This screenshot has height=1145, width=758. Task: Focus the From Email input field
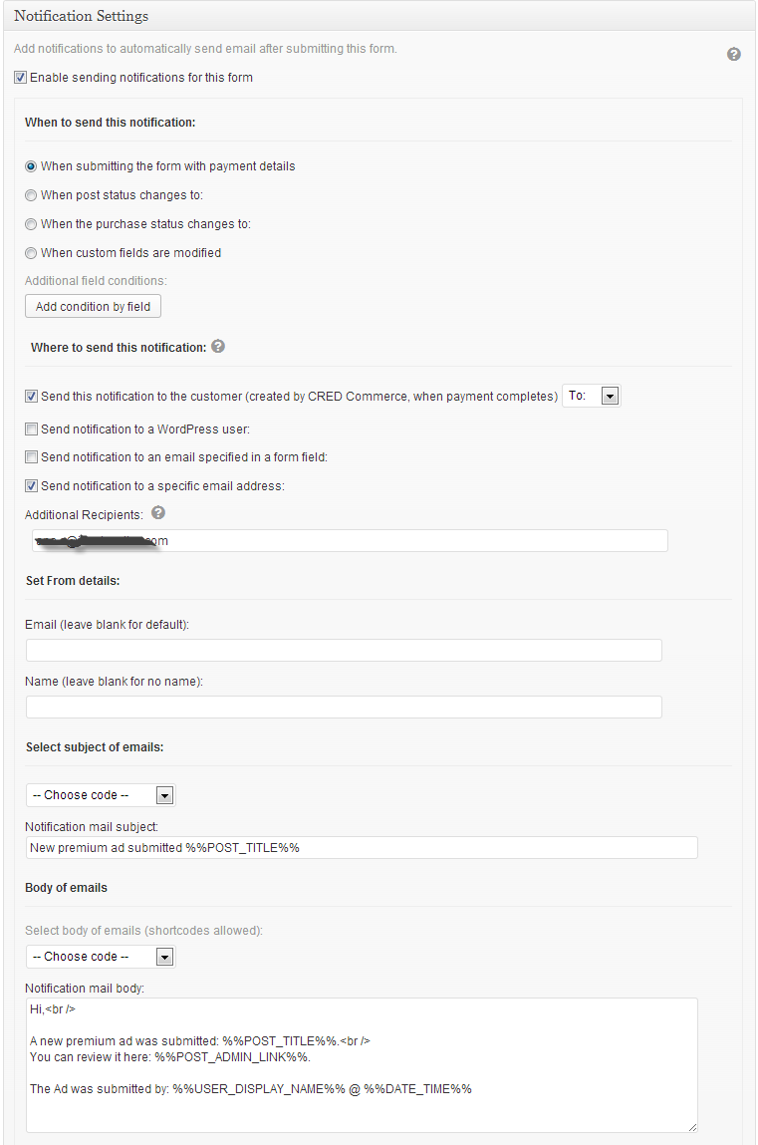tap(344, 650)
